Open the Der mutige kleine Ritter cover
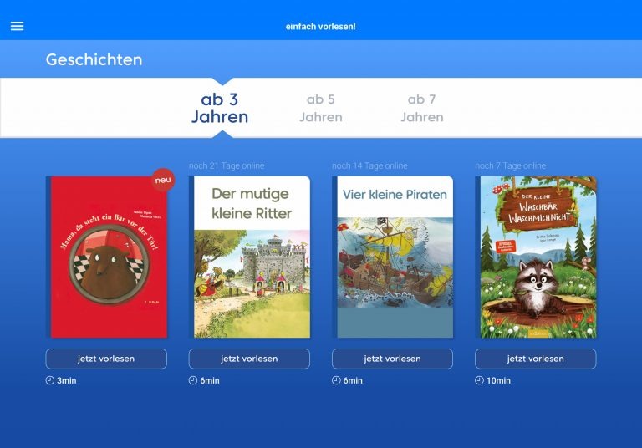The width and height of the screenshot is (642, 448). click(249, 257)
